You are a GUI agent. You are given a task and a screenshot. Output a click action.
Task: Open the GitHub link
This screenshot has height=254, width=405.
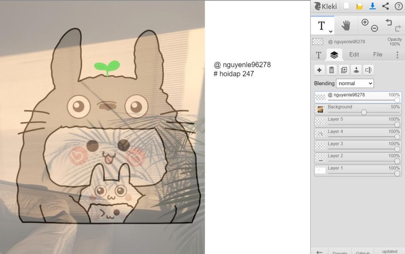pos(363,252)
